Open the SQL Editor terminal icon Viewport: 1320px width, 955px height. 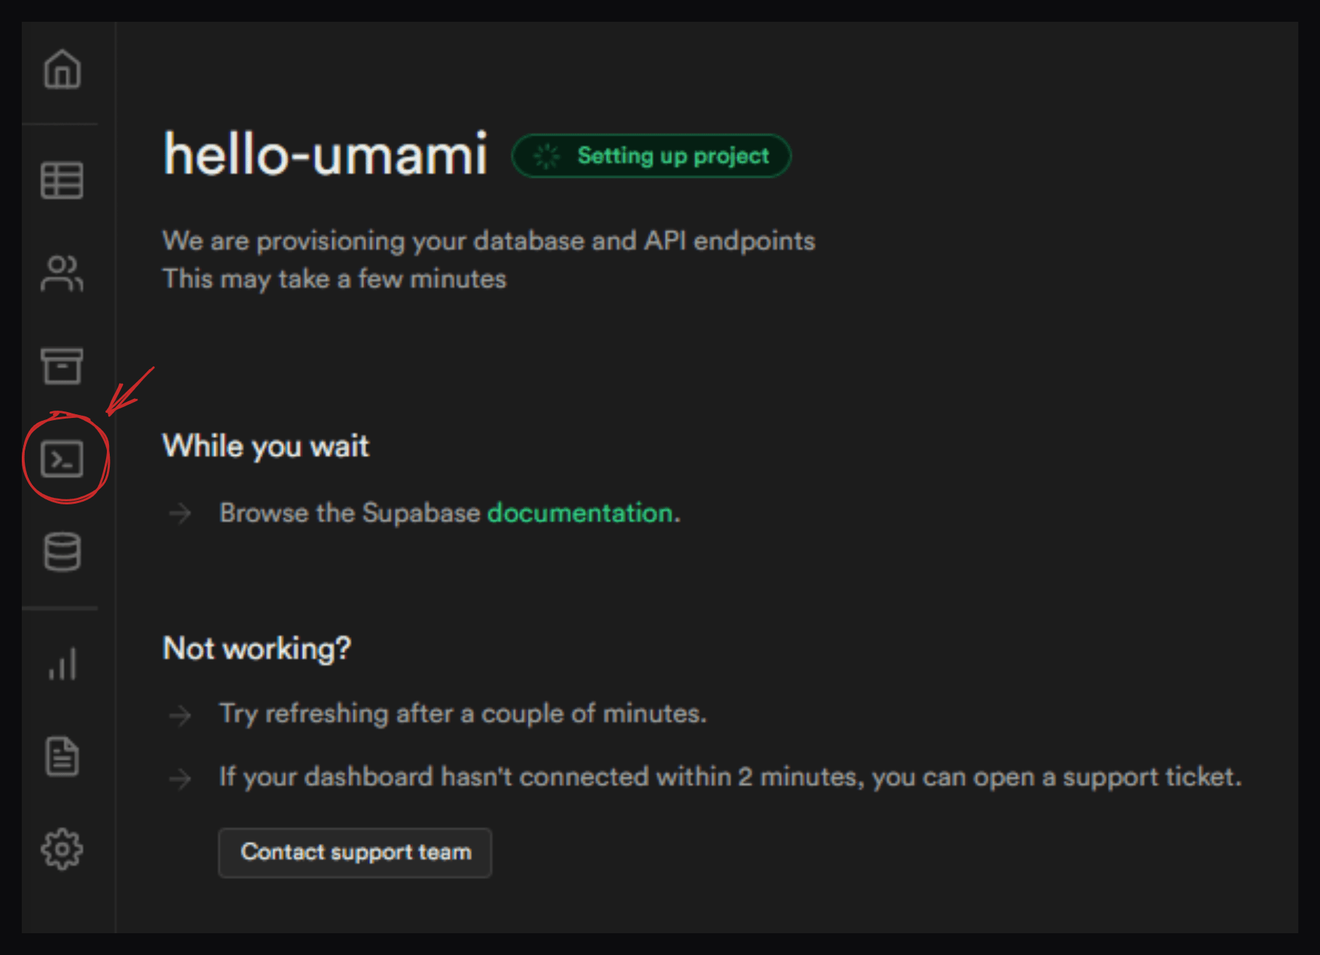coord(63,459)
